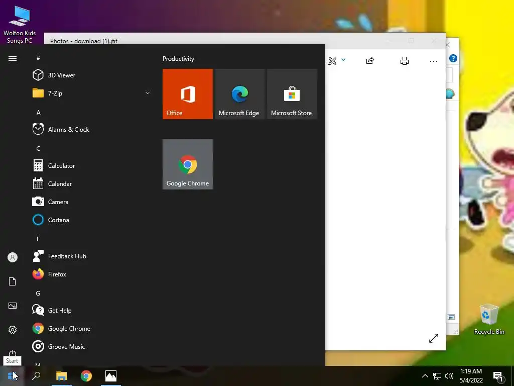514x386 pixels.
Task: Click the Microsoft Store tile
Action: tap(292, 94)
